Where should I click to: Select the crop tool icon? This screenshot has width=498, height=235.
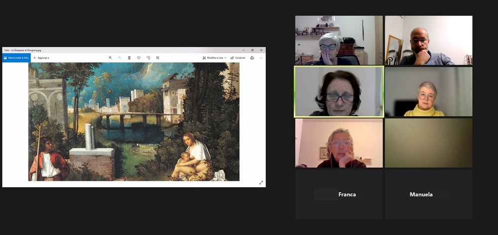click(158, 58)
